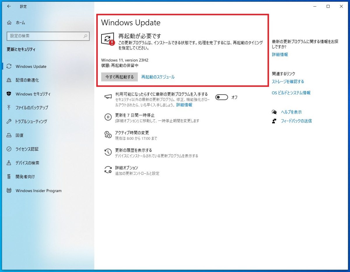350x272 pixels.
Task: Open 配信の最適化 in the sidebar
Action: [x=27, y=80]
